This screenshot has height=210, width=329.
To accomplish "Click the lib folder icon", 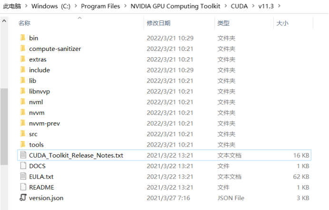I will pyautogui.click(x=23, y=80).
